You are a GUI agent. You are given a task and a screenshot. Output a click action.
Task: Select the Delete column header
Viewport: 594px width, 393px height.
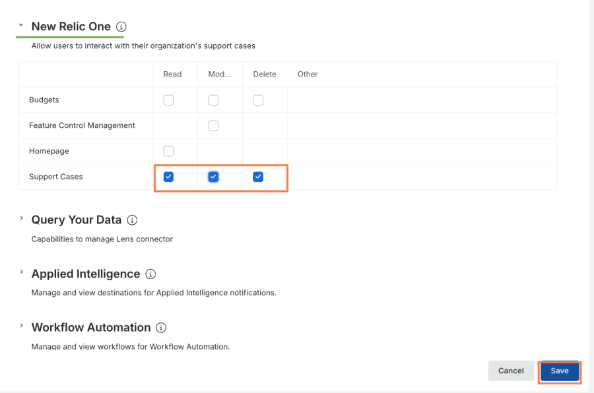(x=265, y=75)
